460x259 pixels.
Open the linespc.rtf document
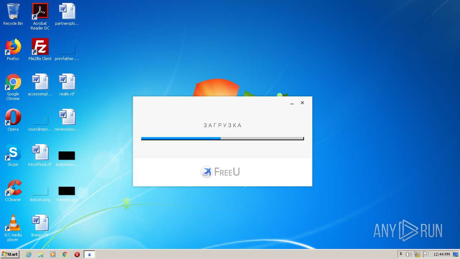(x=40, y=226)
